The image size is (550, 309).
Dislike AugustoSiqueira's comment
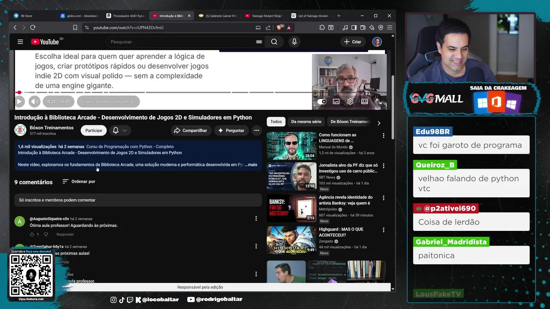point(46,234)
